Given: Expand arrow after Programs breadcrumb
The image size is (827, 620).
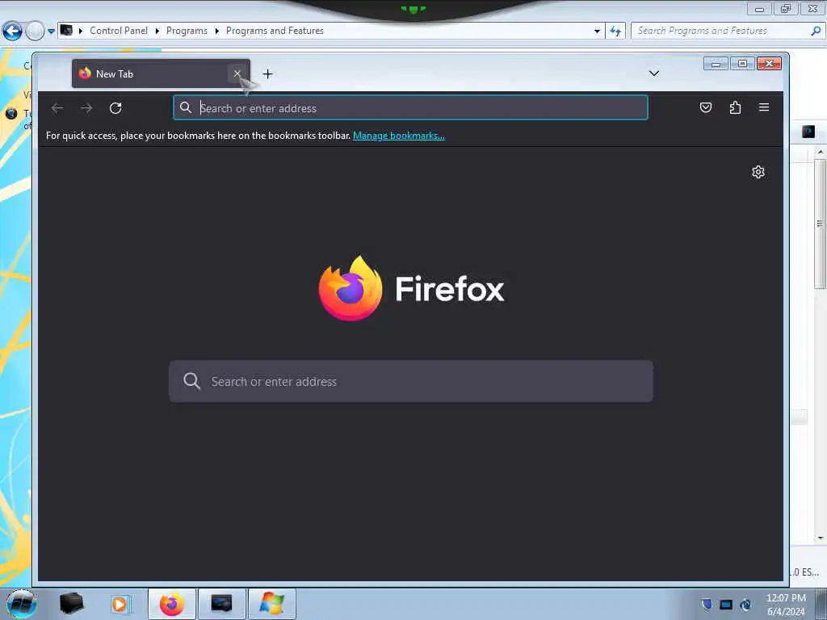Looking at the screenshot, I should pos(216,31).
